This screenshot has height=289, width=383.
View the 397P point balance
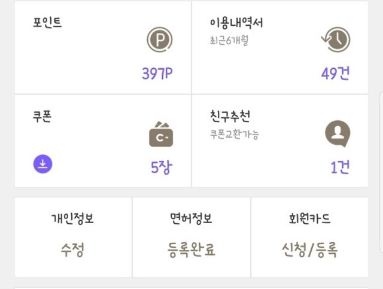(x=157, y=74)
